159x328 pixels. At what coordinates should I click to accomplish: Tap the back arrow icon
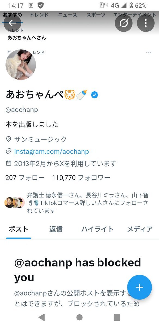[13, 23]
